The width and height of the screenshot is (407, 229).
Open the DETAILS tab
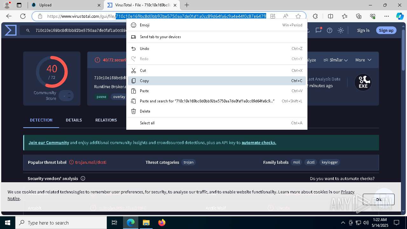pyautogui.click(x=74, y=120)
